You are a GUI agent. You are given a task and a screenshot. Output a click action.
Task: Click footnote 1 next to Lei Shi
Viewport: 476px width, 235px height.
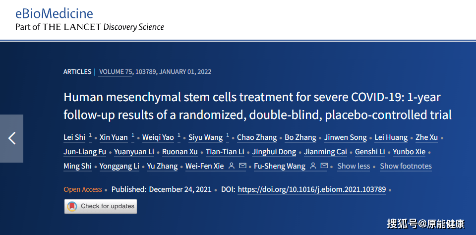tap(90, 135)
